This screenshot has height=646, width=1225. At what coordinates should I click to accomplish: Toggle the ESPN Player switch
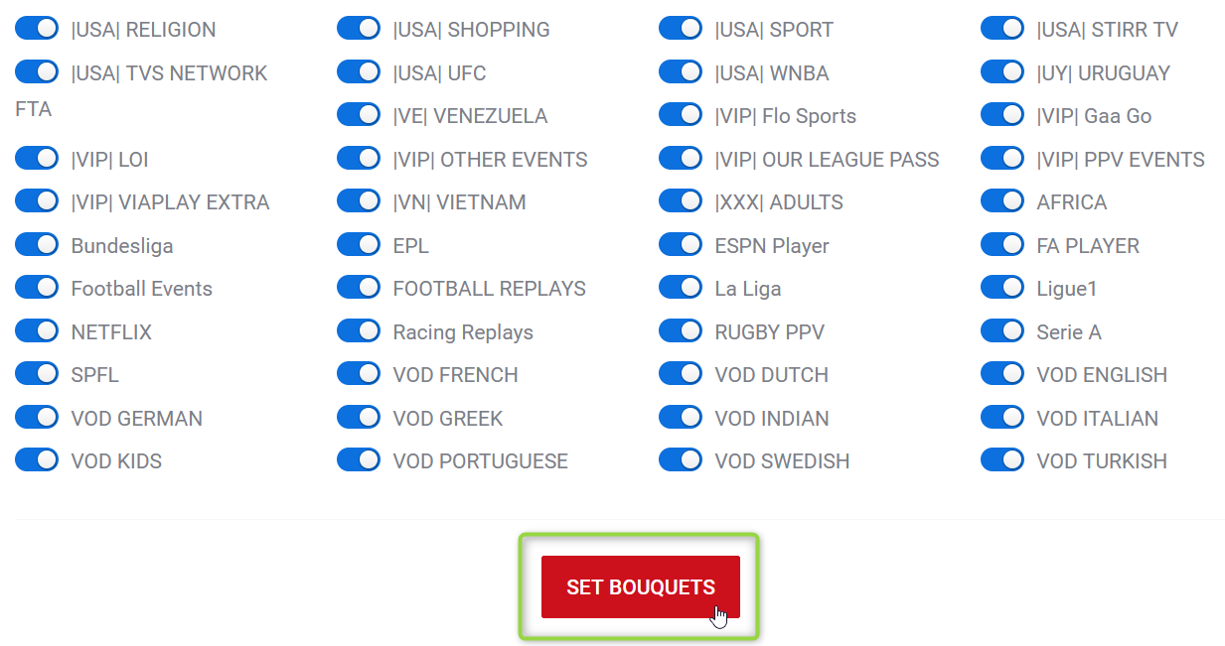[681, 245]
